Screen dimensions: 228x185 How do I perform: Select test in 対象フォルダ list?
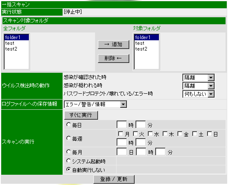(147, 43)
